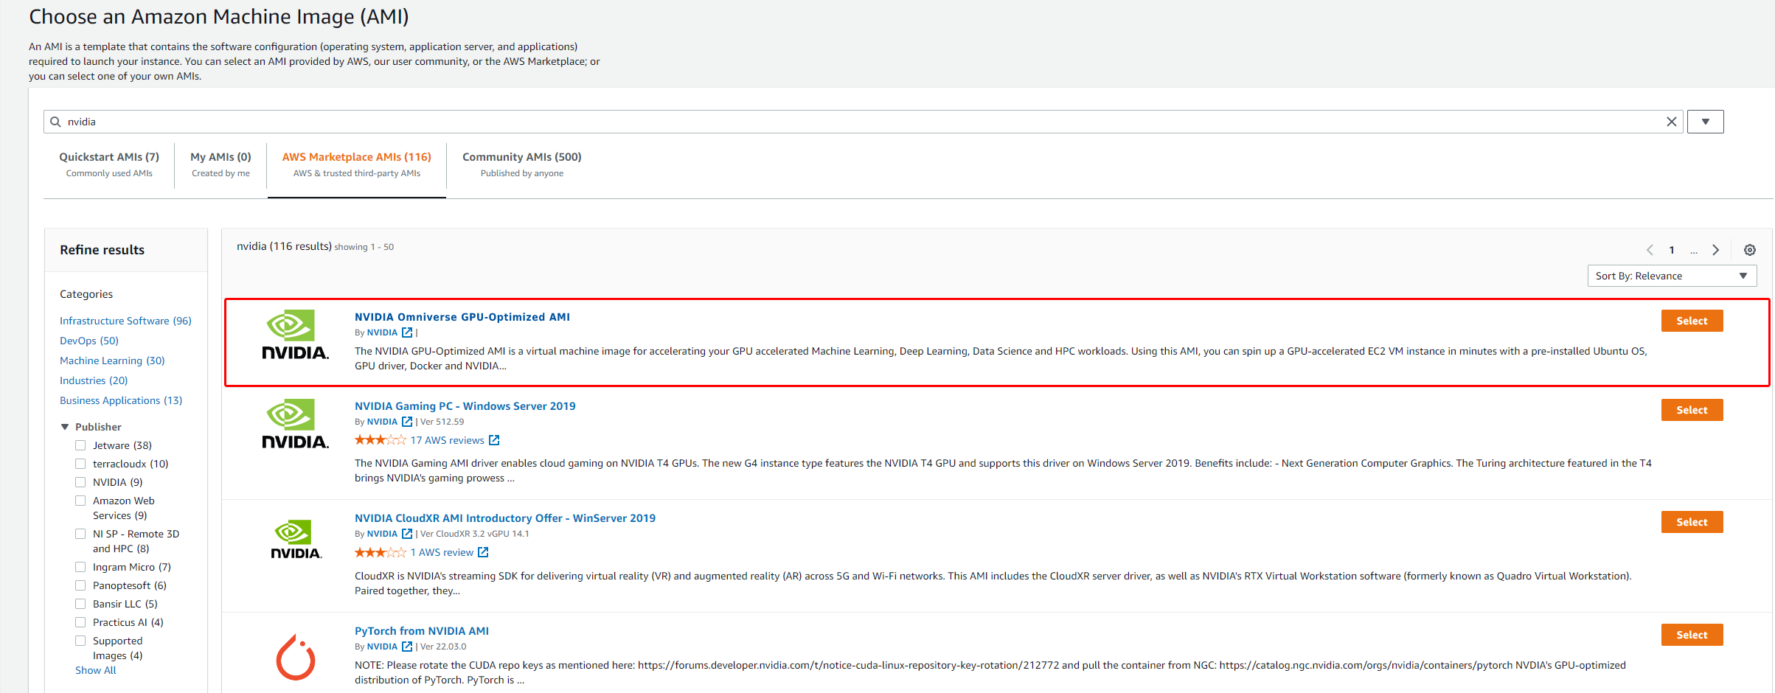Check the Supported Images publisher filter
The image size is (1775, 693).
(x=80, y=641)
